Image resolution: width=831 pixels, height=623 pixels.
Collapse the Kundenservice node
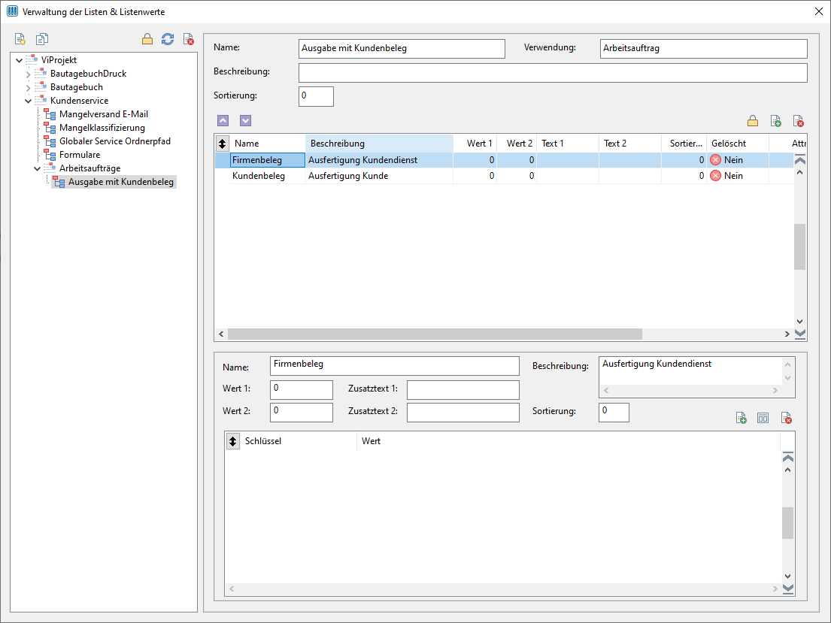pyautogui.click(x=29, y=101)
